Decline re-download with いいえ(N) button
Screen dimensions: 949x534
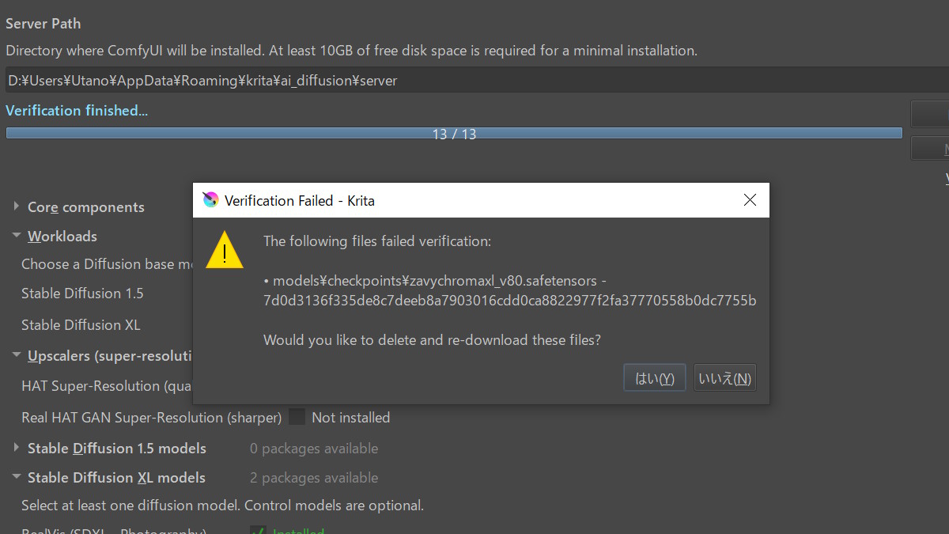(724, 378)
